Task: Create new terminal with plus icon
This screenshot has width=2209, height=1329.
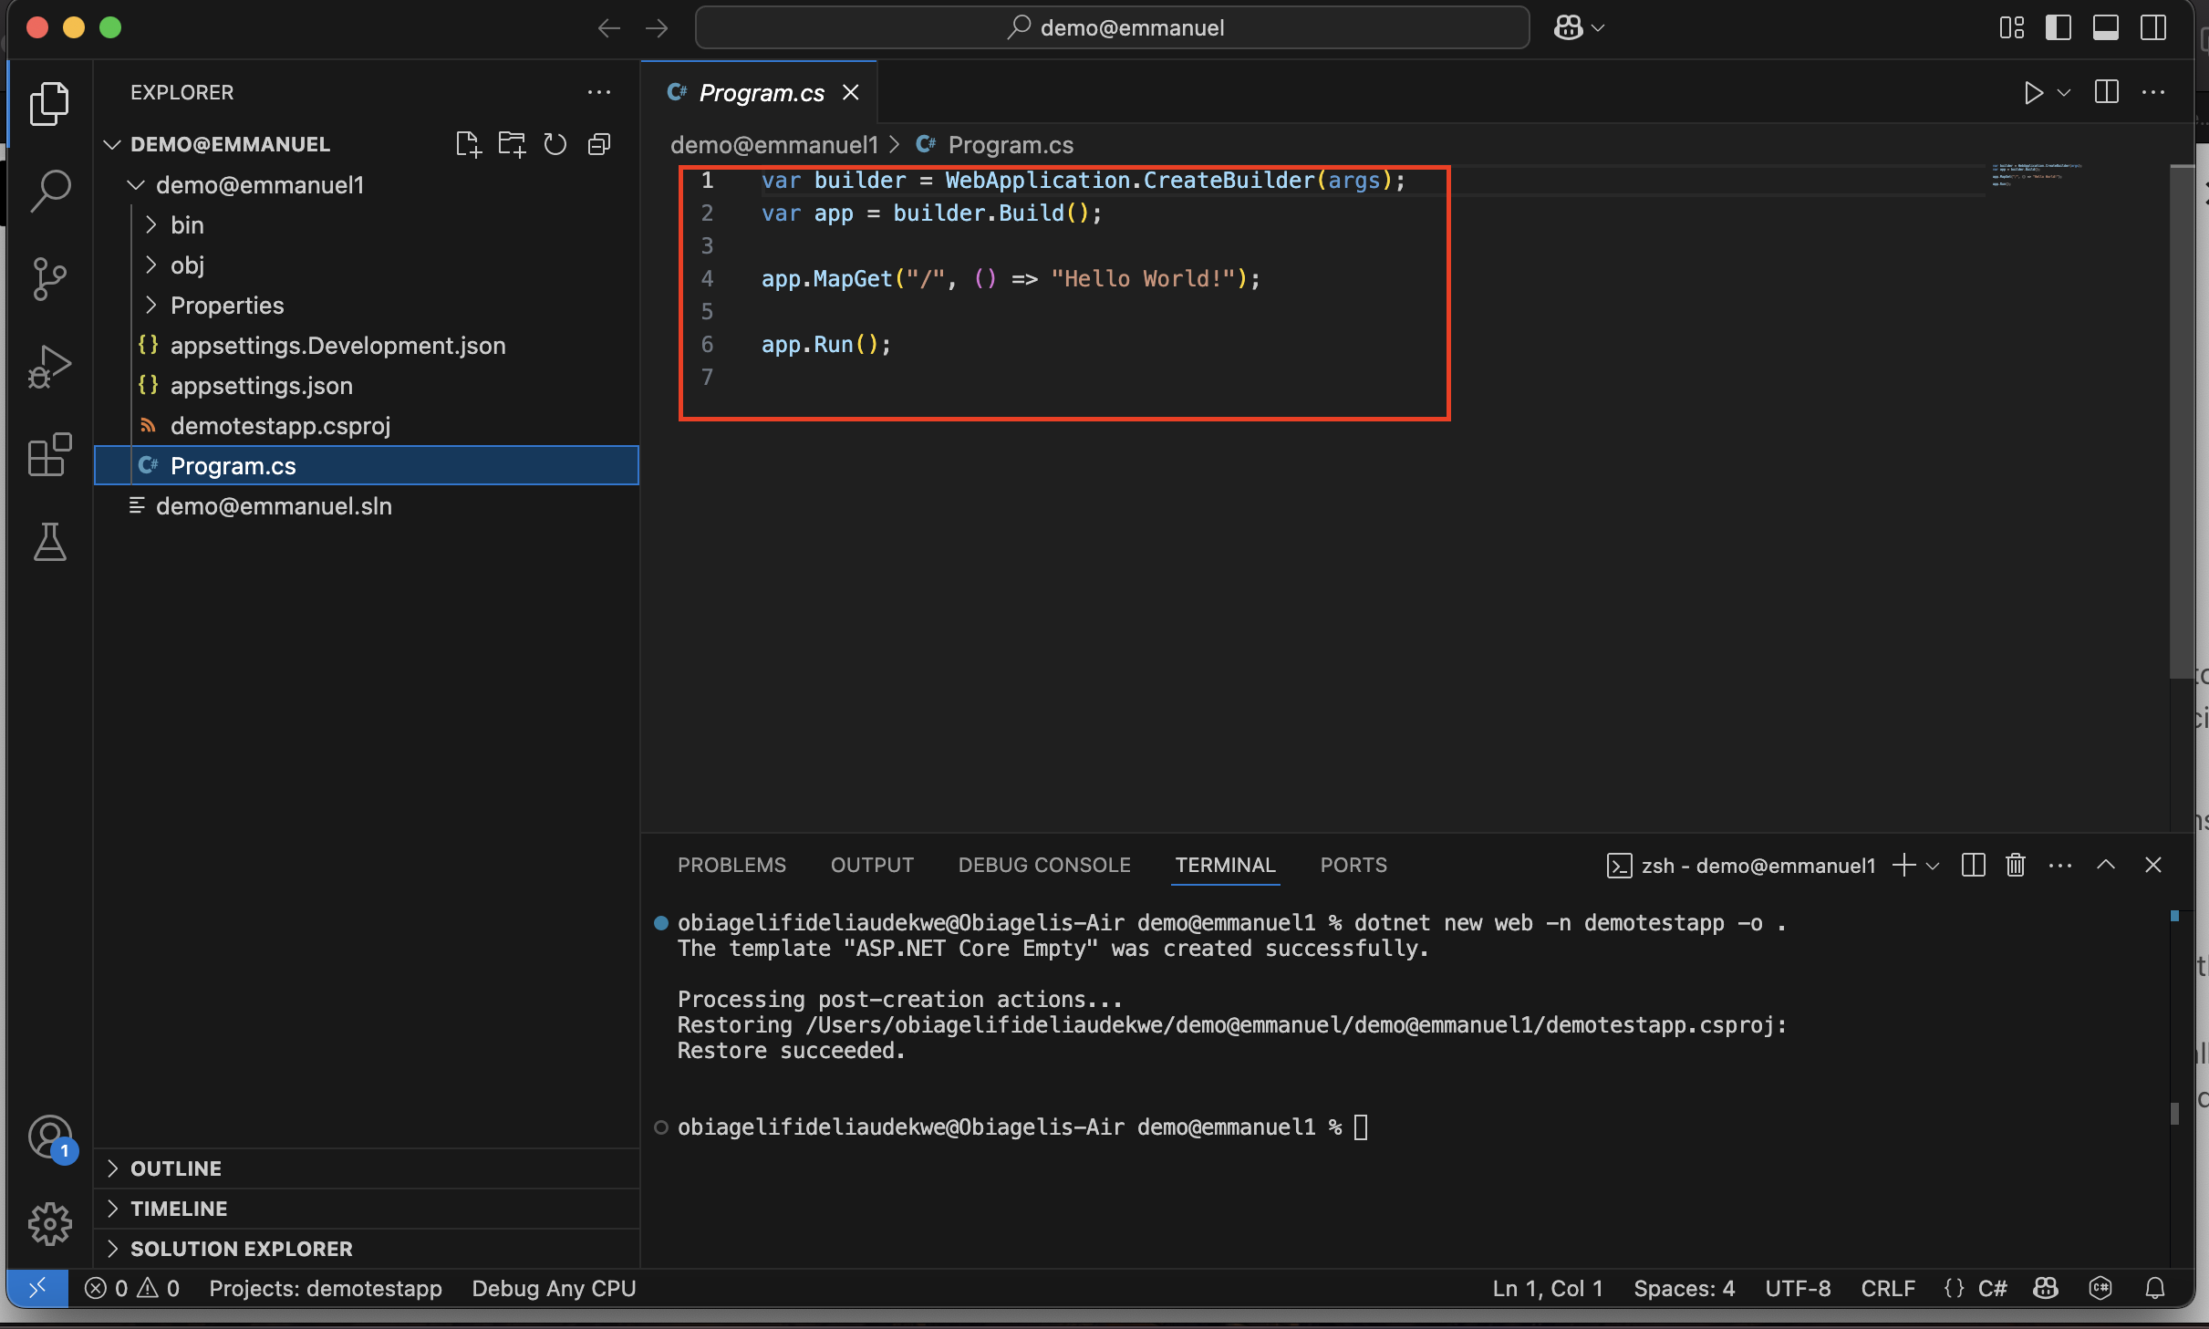Action: click(1903, 865)
